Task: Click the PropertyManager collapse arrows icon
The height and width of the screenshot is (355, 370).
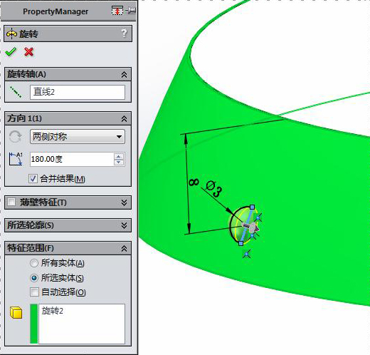Action: click(x=117, y=11)
